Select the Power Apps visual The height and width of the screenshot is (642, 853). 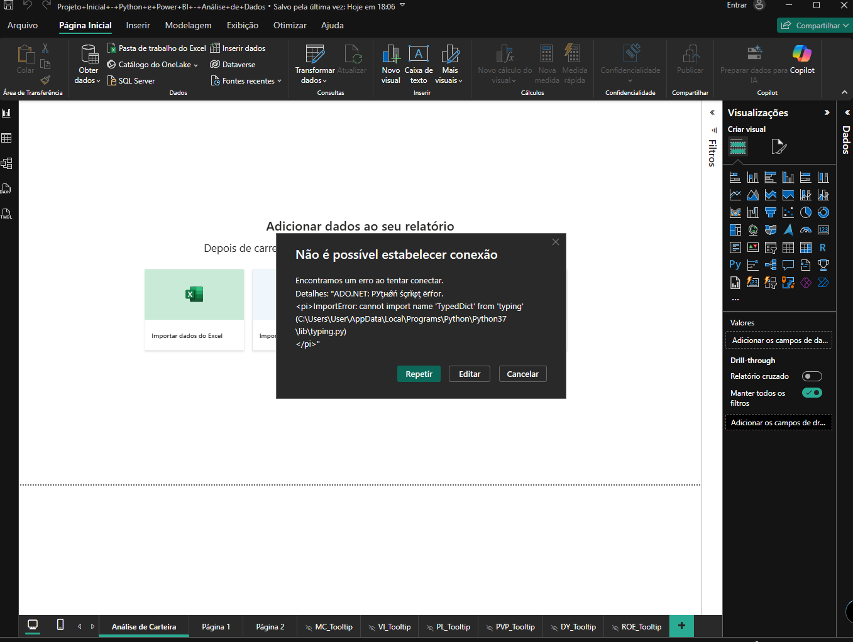tap(806, 283)
